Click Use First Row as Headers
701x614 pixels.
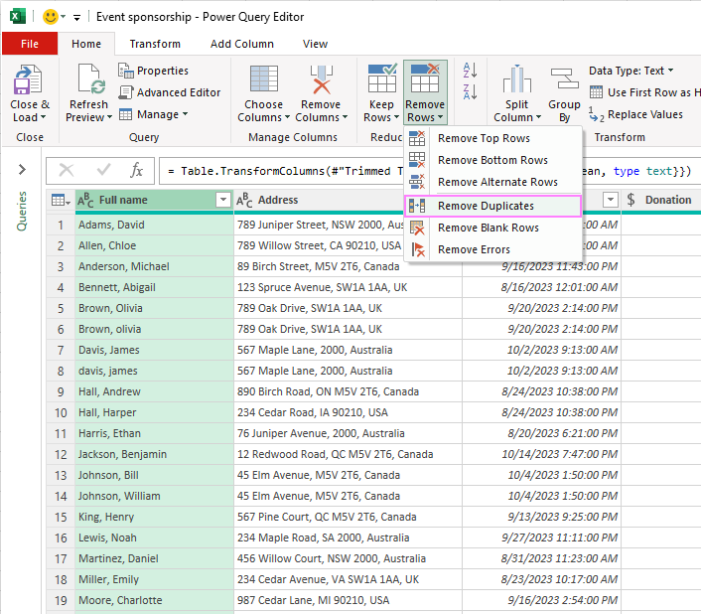644,92
